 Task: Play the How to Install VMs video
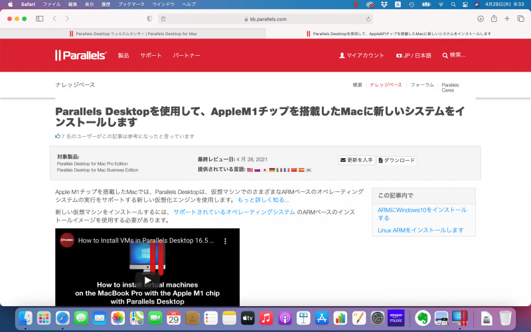coord(147,280)
